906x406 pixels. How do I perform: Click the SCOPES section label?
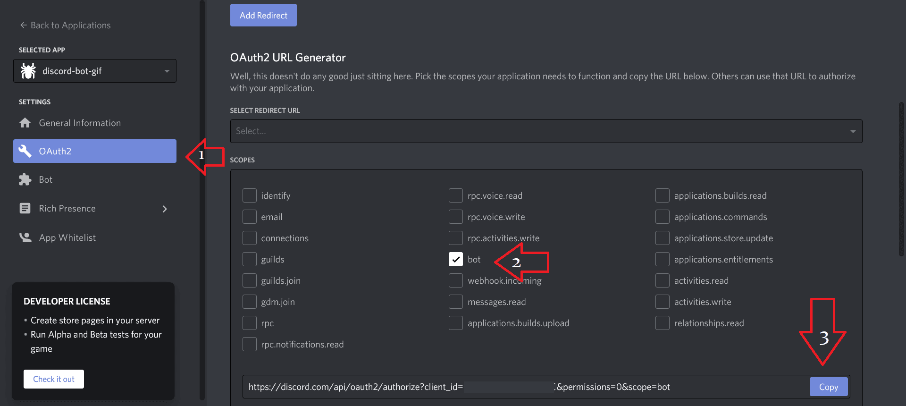click(x=243, y=160)
